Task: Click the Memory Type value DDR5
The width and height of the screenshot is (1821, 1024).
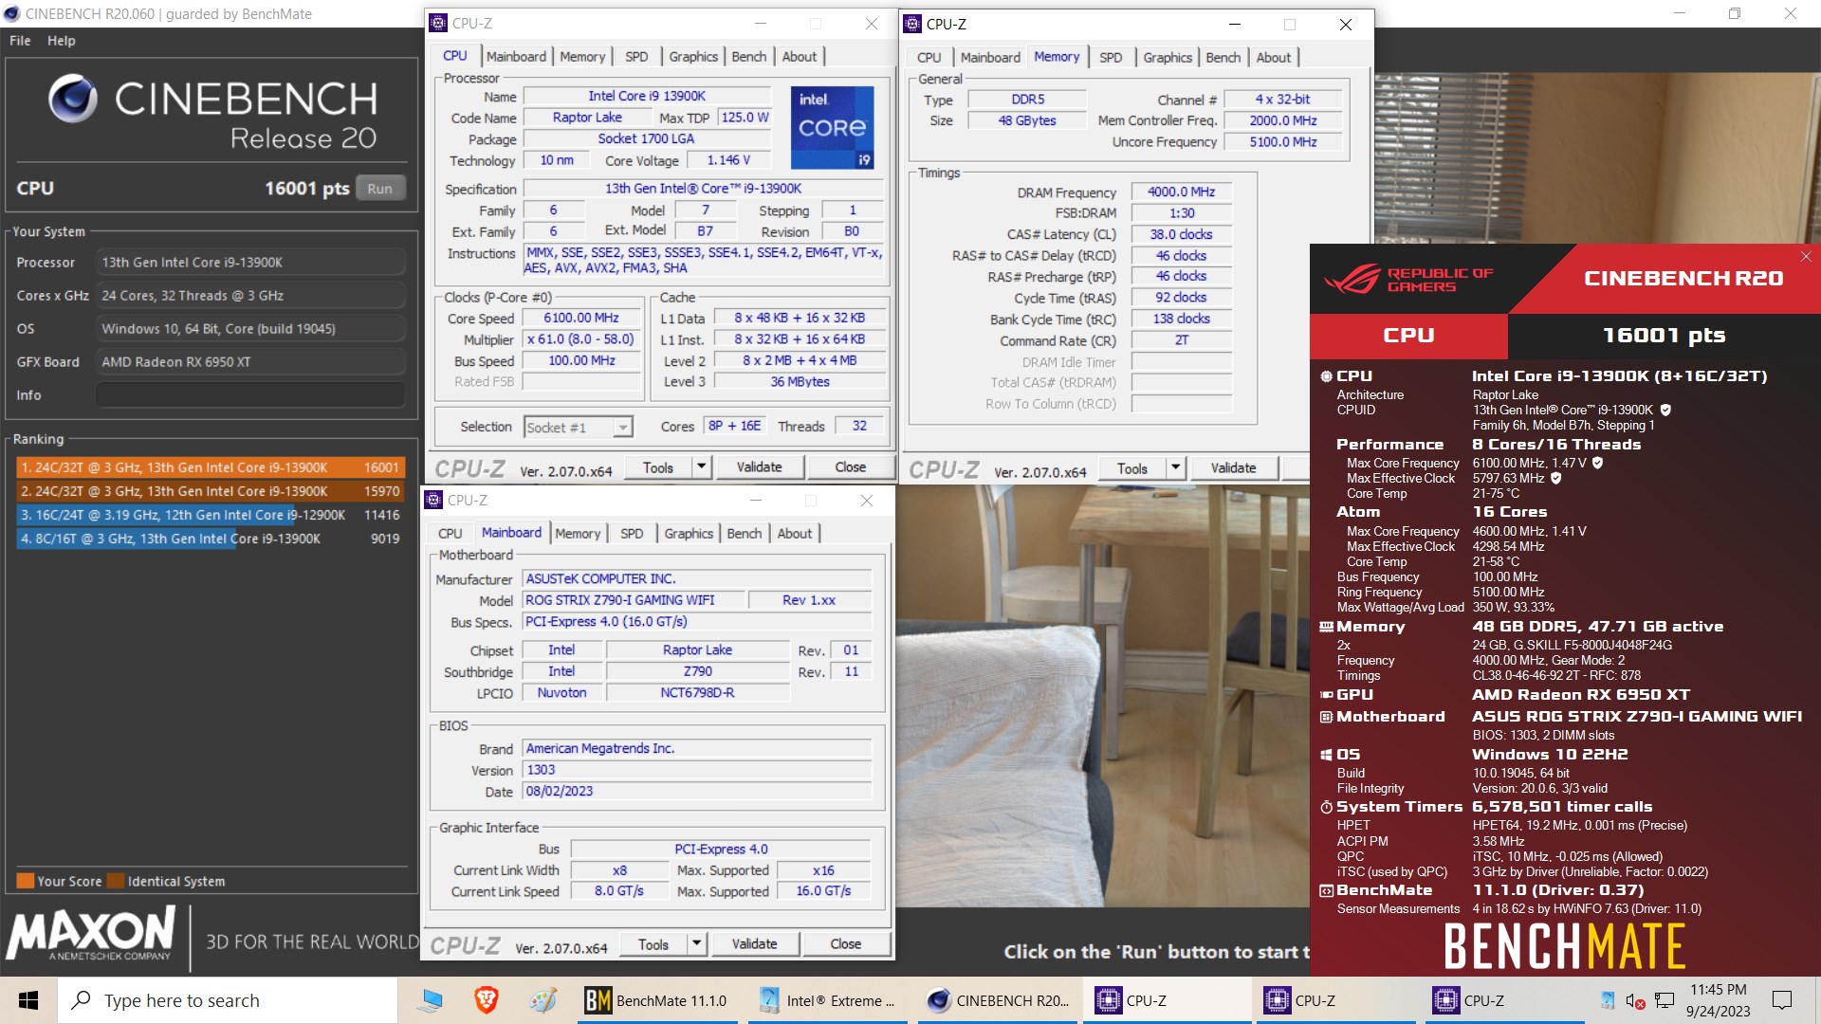Action: click(1027, 99)
